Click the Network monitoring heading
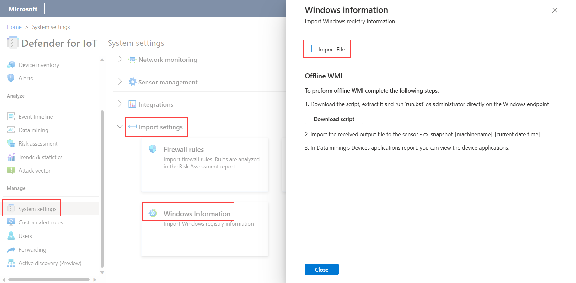Image resolution: width=576 pixels, height=283 pixels. (168, 60)
